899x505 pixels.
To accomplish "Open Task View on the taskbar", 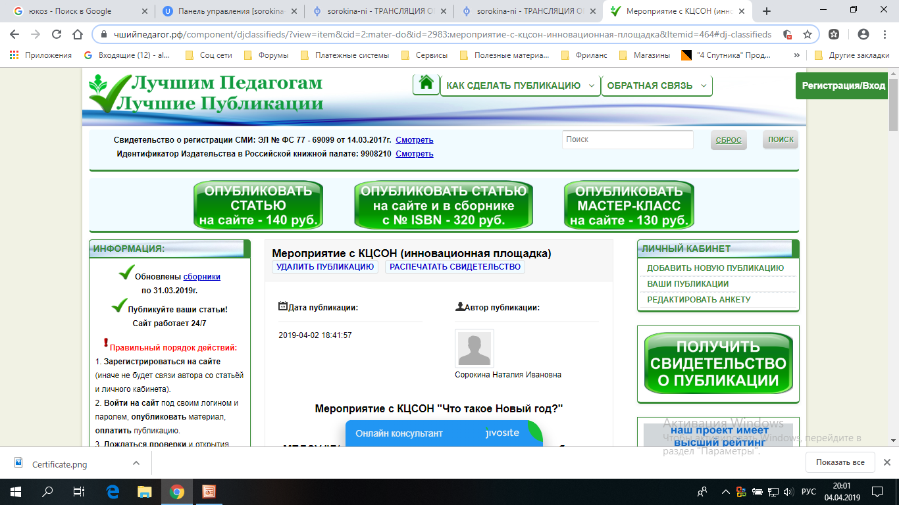I will tap(79, 491).
